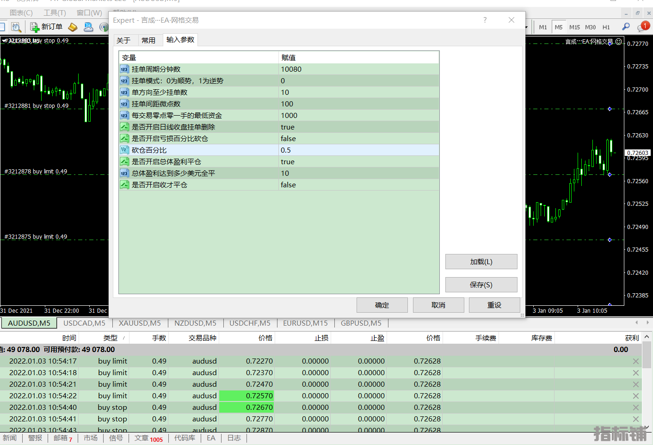Delete the buy stop order at 0.72770

point(636,419)
